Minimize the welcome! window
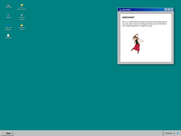The height and width of the screenshot is (136, 181). [x=166, y=10]
